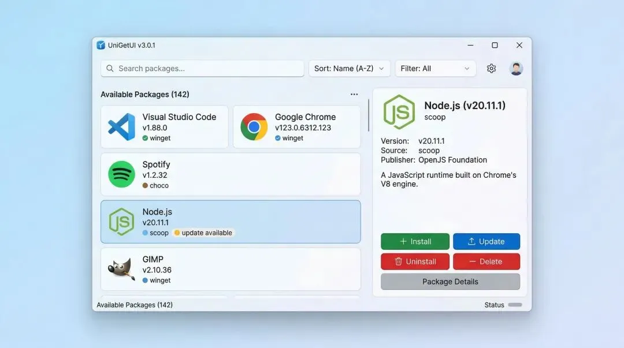Minimize the UniGetUI window

pyautogui.click(x=470, y=46)
